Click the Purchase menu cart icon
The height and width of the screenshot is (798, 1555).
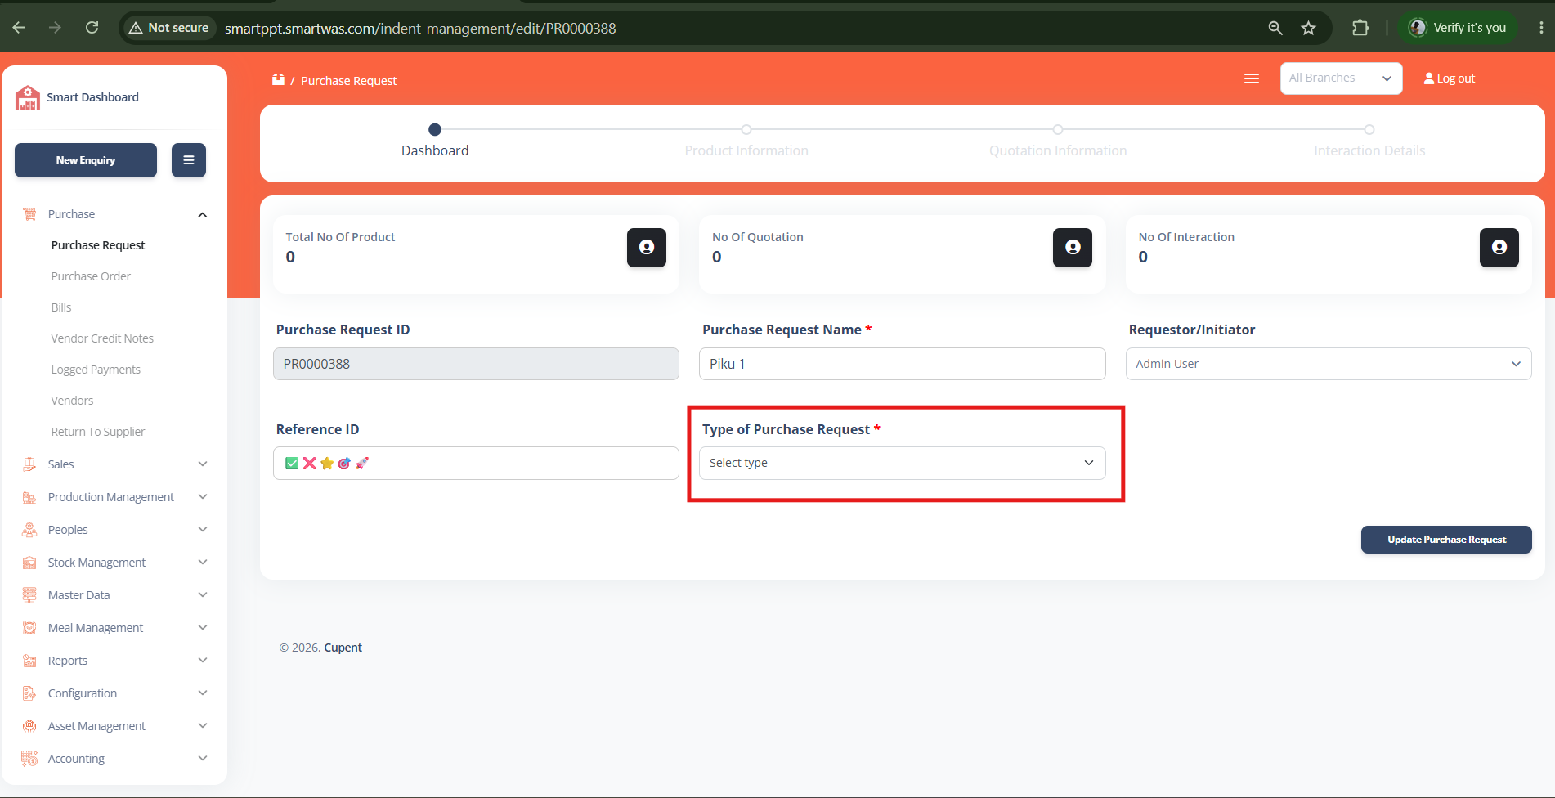tap(29, 214)
